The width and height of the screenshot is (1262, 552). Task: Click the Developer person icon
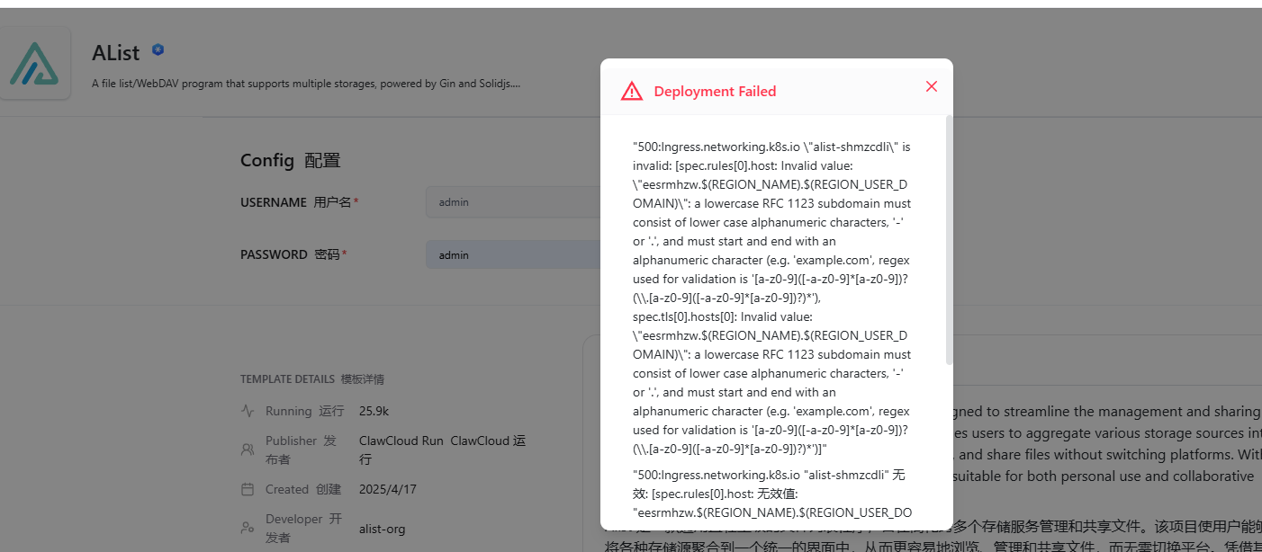click(x=248, y=528)
